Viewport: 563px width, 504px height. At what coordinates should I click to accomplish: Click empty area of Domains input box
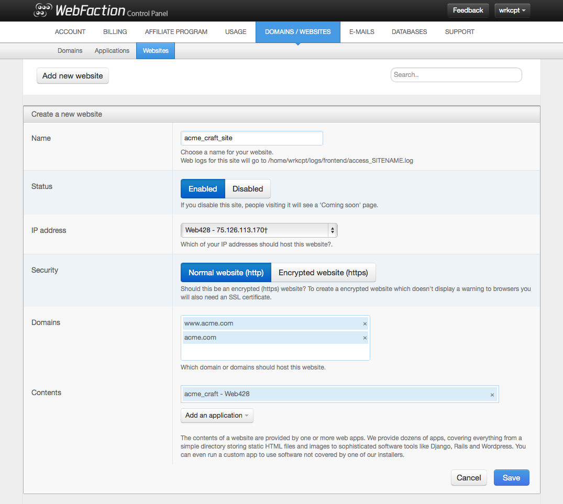pyautogui.click(x=275, y=352)
